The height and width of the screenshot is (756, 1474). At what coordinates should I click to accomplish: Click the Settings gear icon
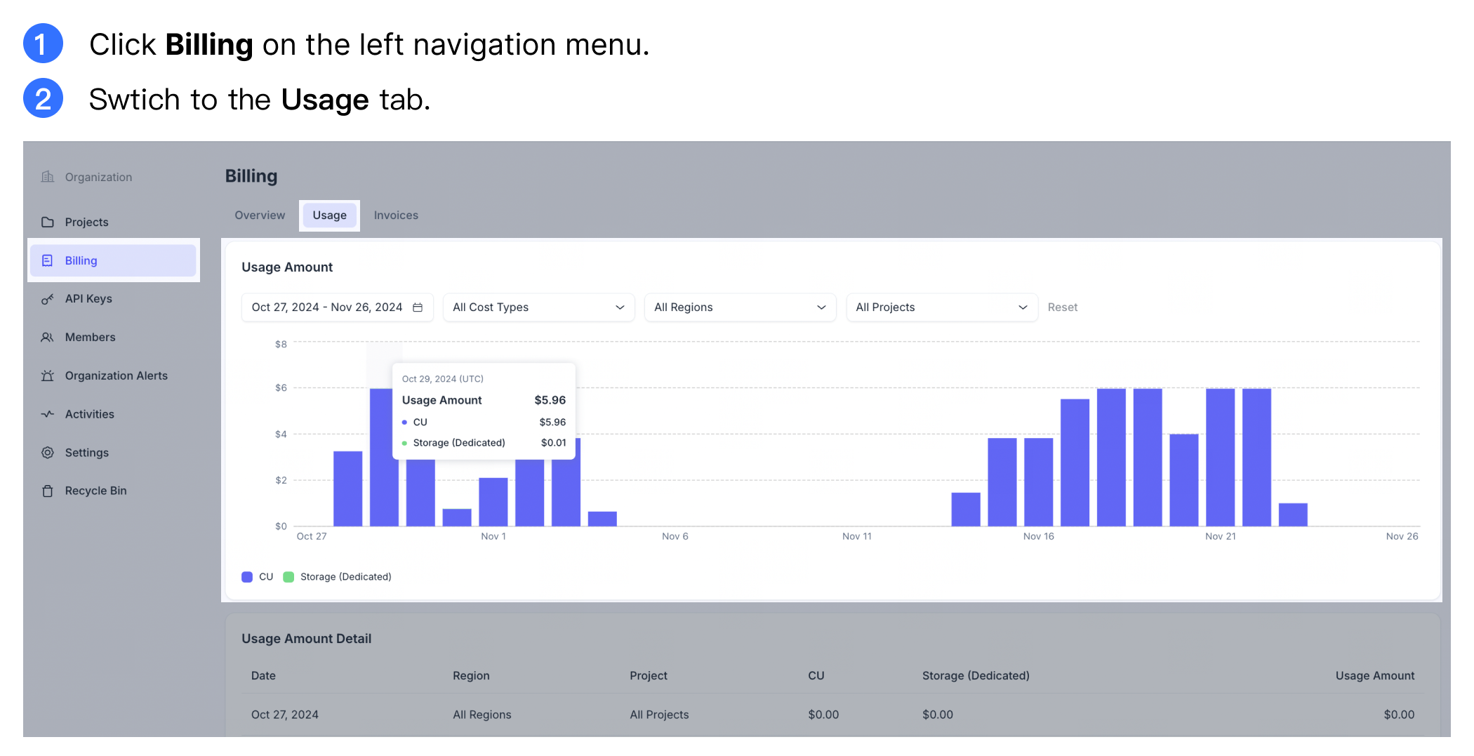tap(48, 453)
